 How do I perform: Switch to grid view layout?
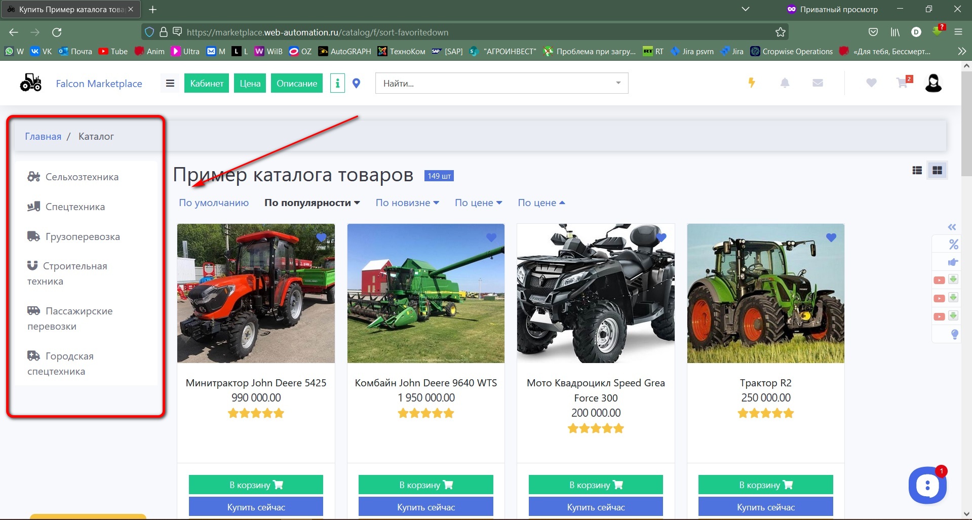pyautogui.click(x=937, y=171)
